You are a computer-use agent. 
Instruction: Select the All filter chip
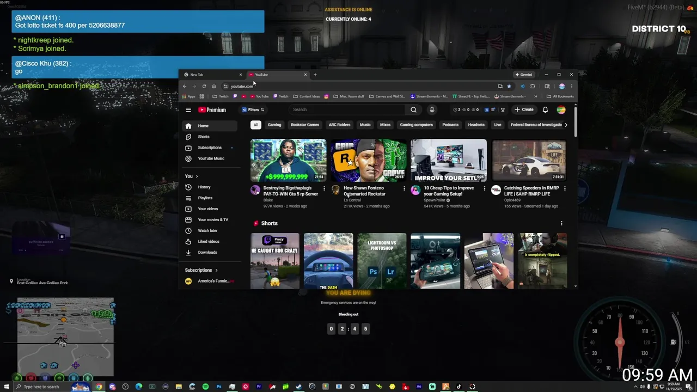click(x=255, y=125)
